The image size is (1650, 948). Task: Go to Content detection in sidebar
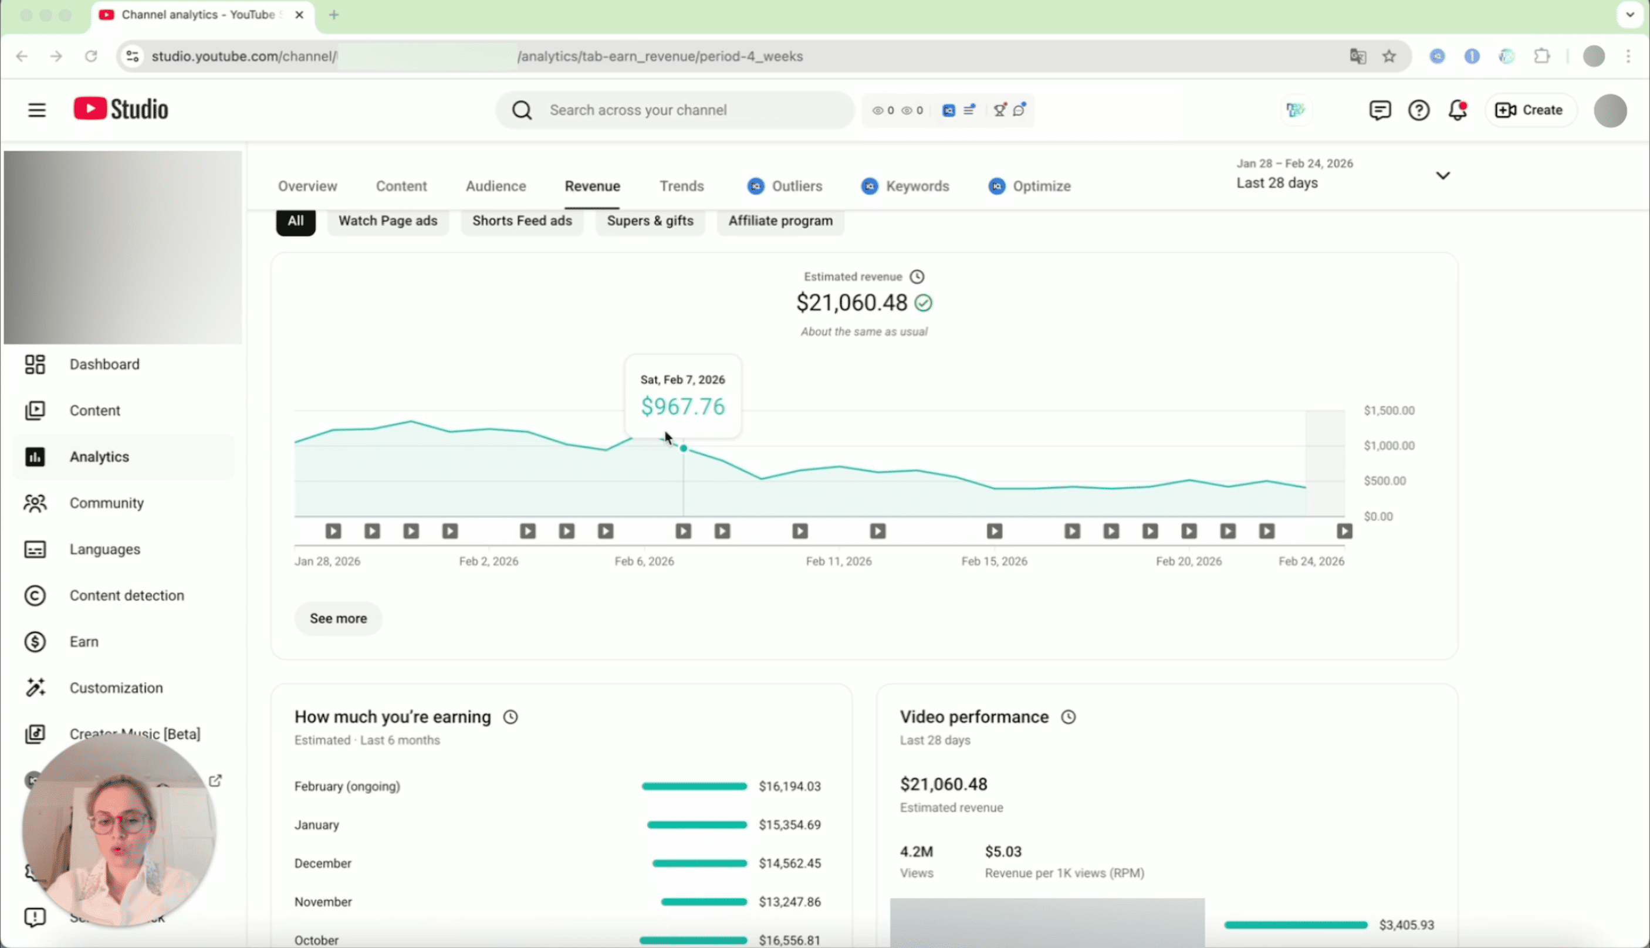(x=126, y=595)
